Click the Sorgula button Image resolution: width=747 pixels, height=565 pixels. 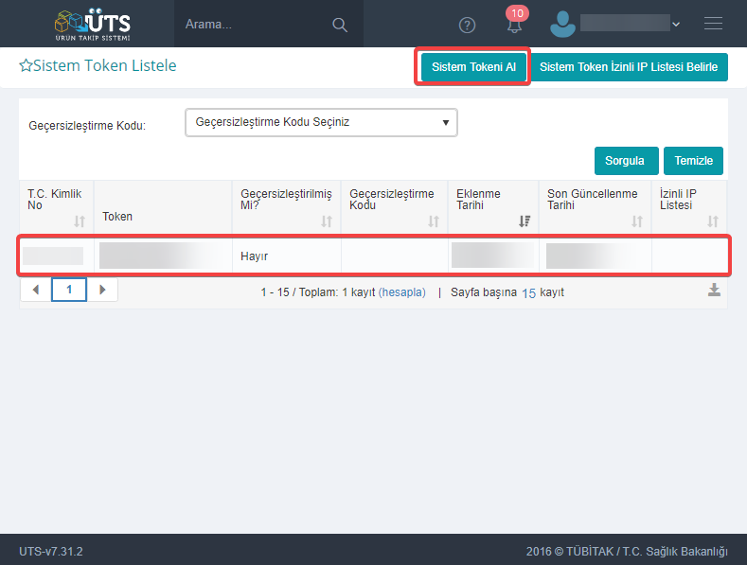[x=626, y=161]
